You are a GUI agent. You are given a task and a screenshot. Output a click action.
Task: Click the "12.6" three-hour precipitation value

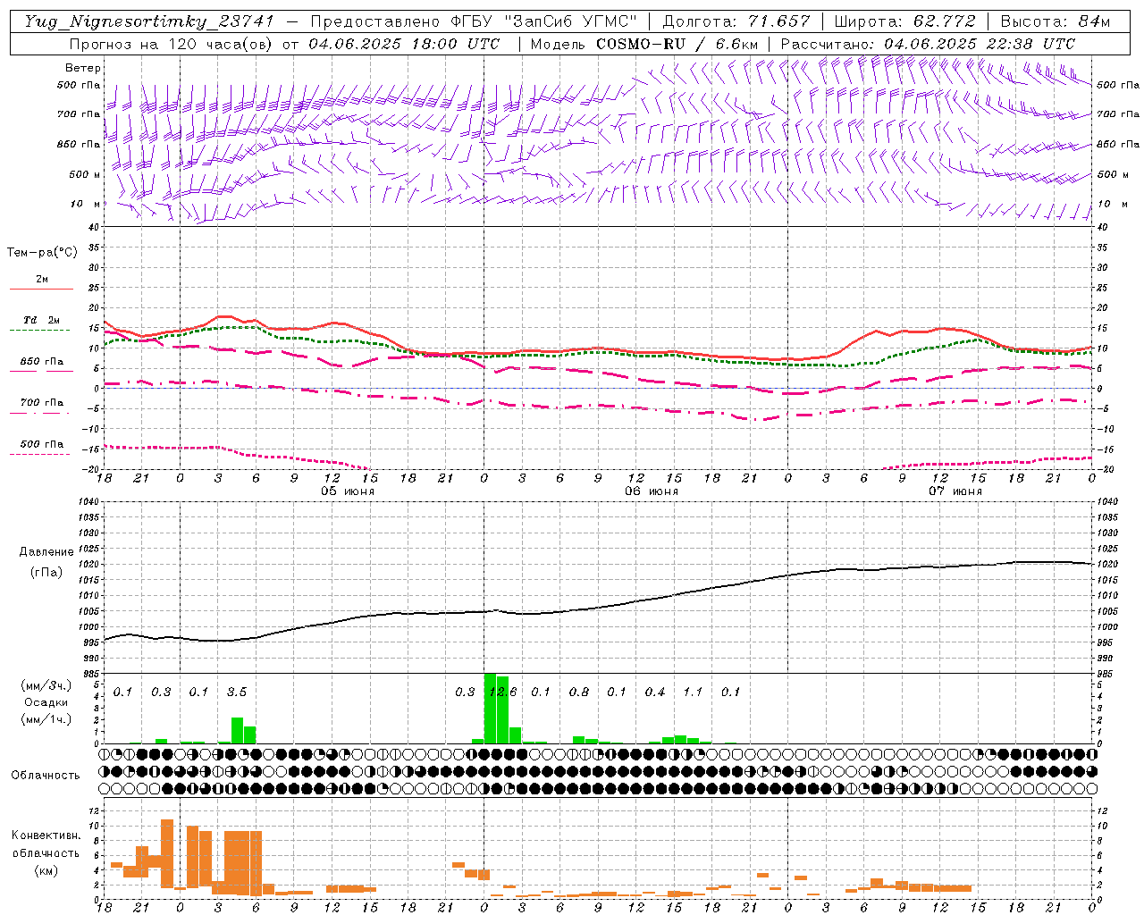(503, 693)
